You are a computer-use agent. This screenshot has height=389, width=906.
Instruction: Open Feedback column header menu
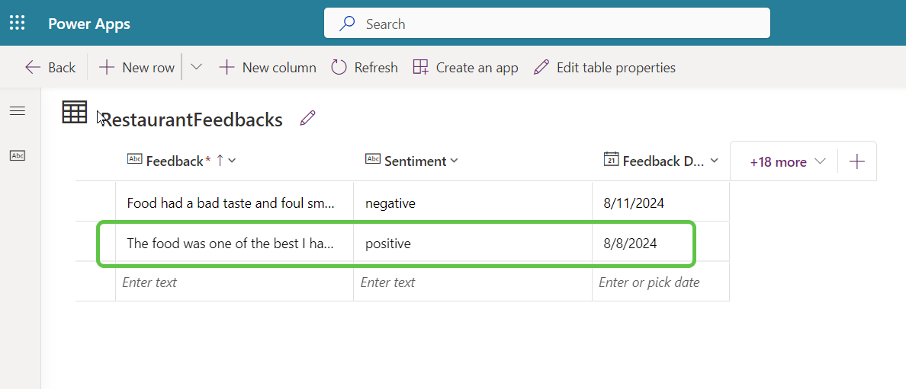pyautogui.click(x=183, y=161)
